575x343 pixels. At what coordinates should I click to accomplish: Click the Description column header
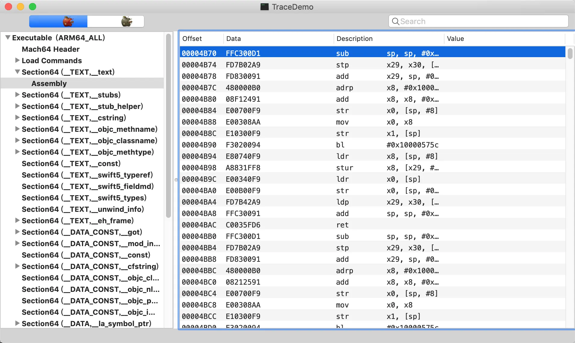(389, 39)
